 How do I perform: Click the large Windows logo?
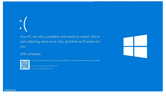point(135,46)
